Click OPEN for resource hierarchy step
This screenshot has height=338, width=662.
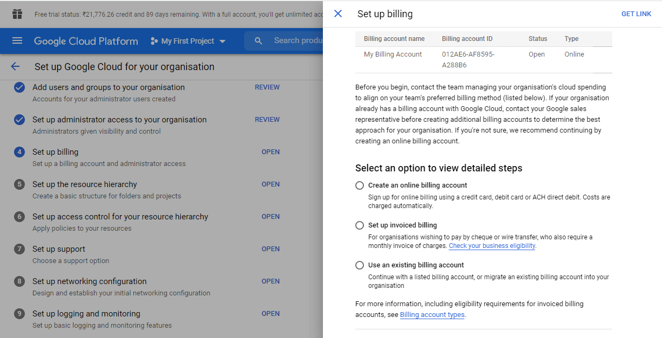271,184
